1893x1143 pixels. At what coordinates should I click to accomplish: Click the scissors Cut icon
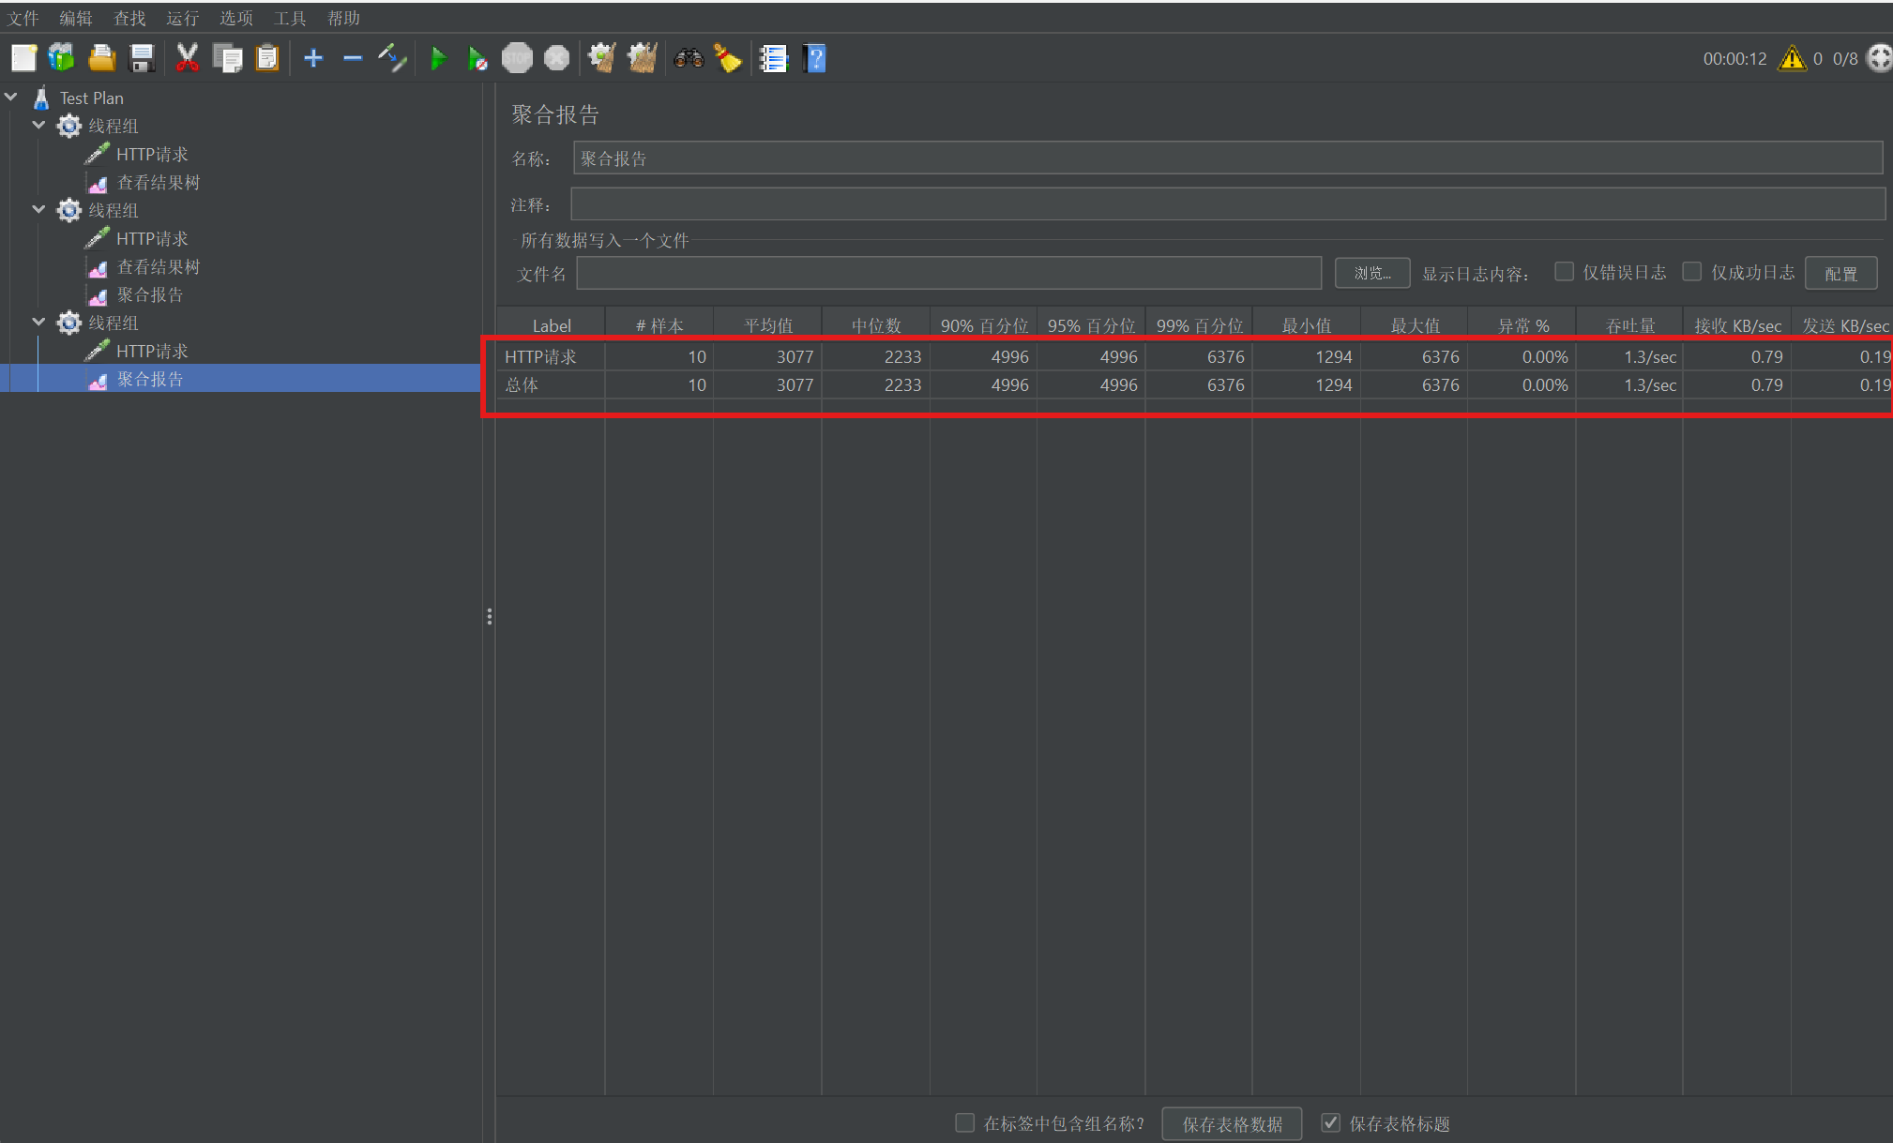point(187,59)
